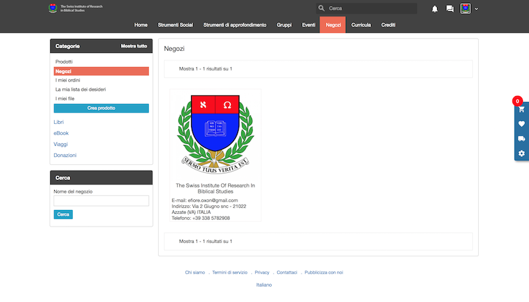Open the Chi siamo footer link
The height and width of the screenshot is (302, 529).
point(195,273)
